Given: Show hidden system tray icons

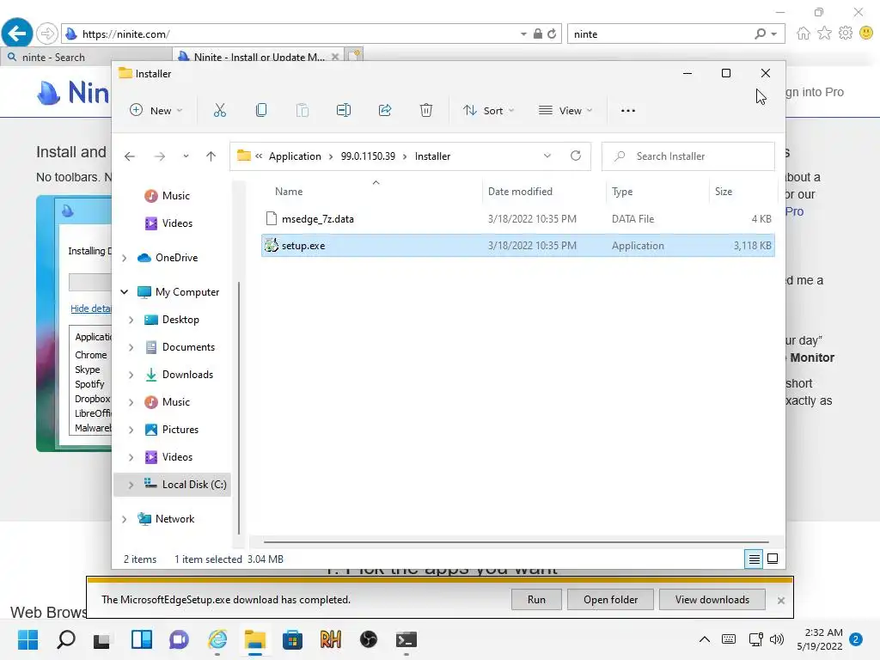Looking at the screenshot, I should (x=705, y=639).
